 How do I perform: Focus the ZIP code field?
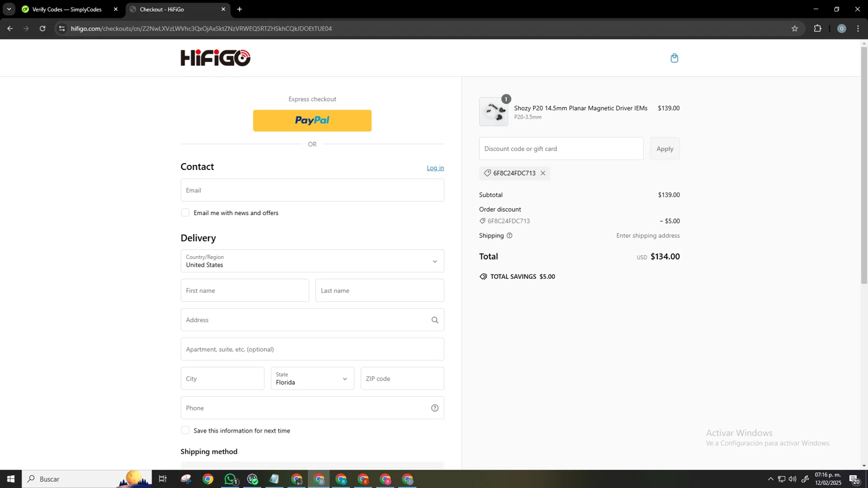[x=402, y=378]
